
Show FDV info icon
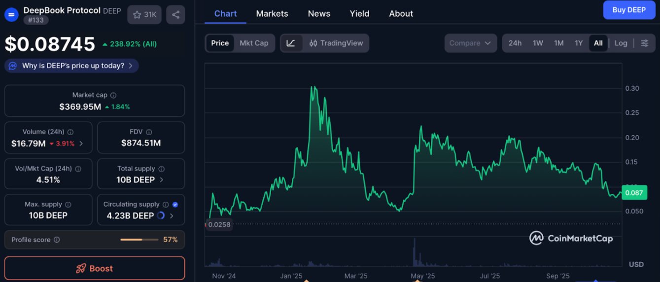149,132
